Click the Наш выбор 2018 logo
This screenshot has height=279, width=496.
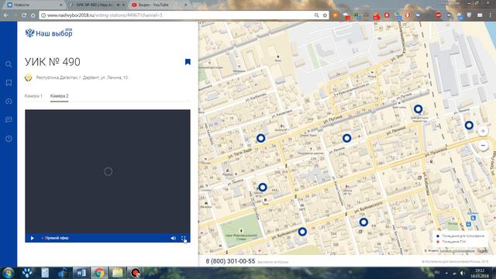point(49,33)
